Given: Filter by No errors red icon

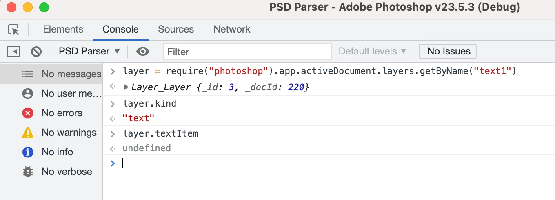Looking at the screenshot, I should click(28, 113).
